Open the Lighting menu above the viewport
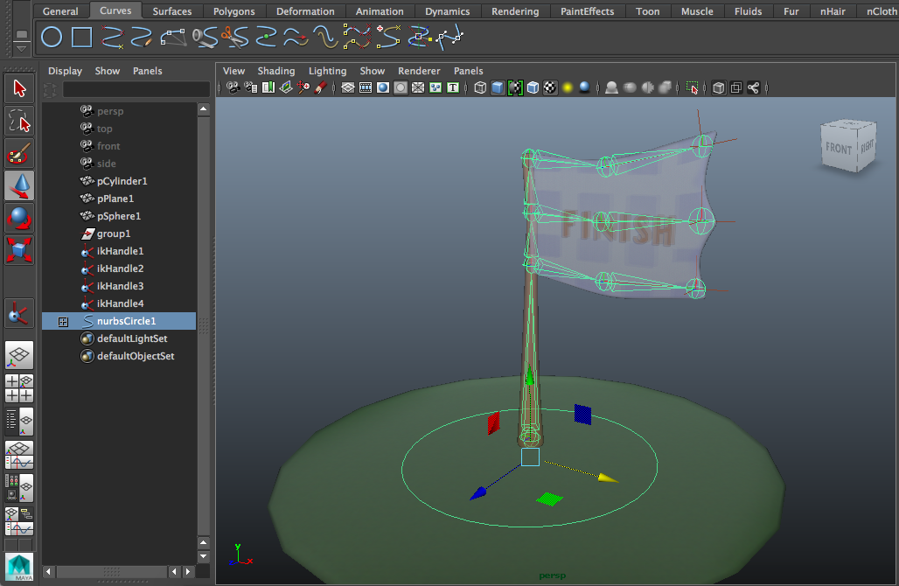Viewport: 899px width, 586px height. point(327,71)
